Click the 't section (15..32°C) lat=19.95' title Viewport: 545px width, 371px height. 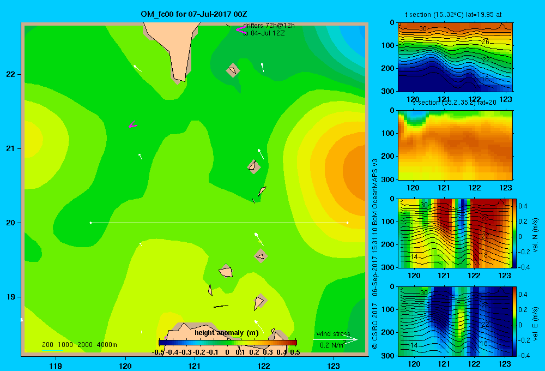pyautogui.click(x=453, y=15)
